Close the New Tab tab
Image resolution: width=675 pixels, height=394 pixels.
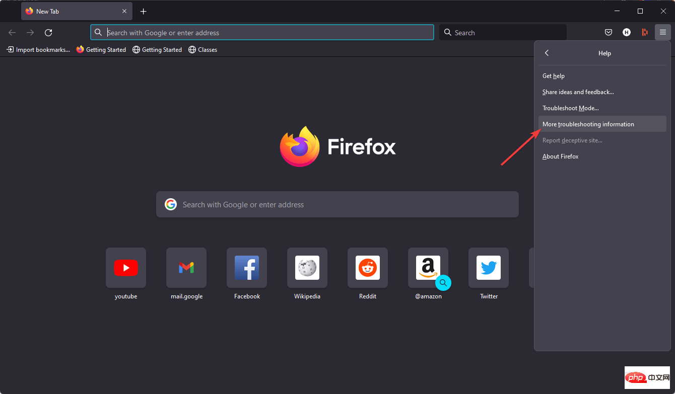coord(124,11)
